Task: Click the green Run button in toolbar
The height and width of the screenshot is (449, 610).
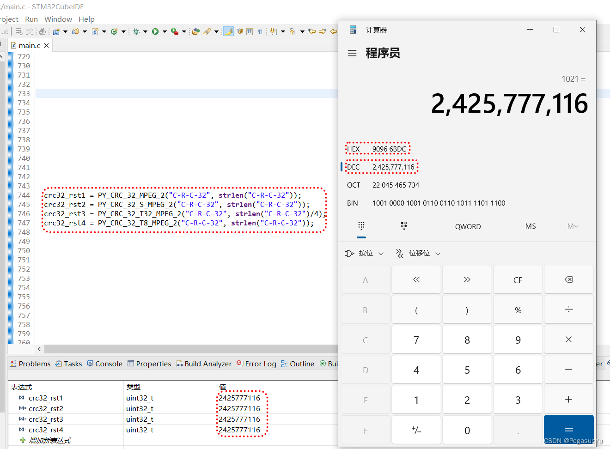Action: tap(155, 31)
